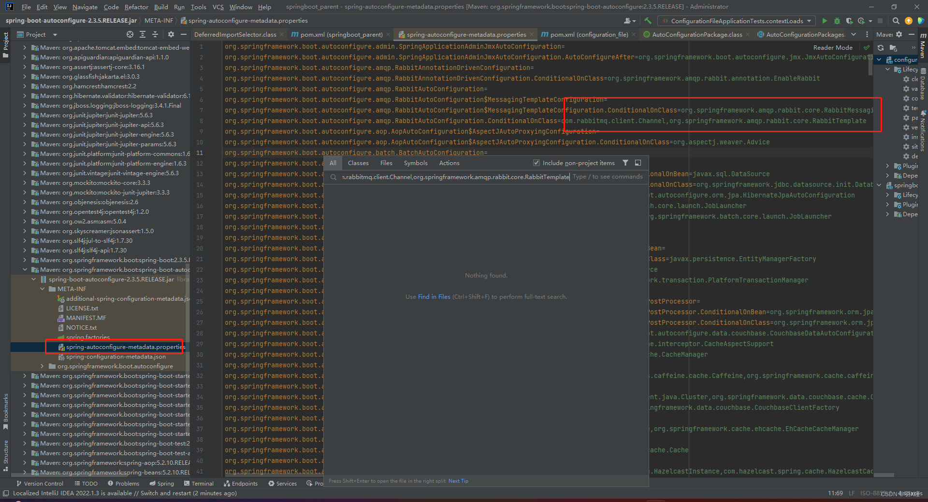This screenshot has width=928, height=502.
Task: Switch to AutoConfigurationPackage.class tab
Action: [697, 34]
